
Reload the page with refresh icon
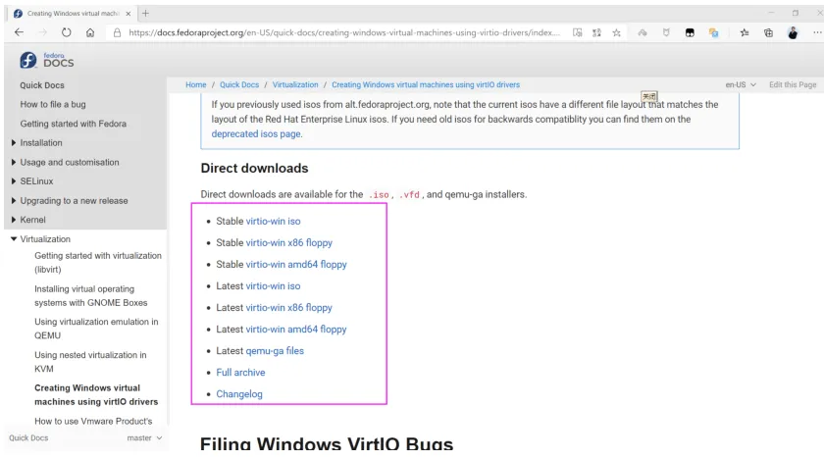tap(67, 32)
